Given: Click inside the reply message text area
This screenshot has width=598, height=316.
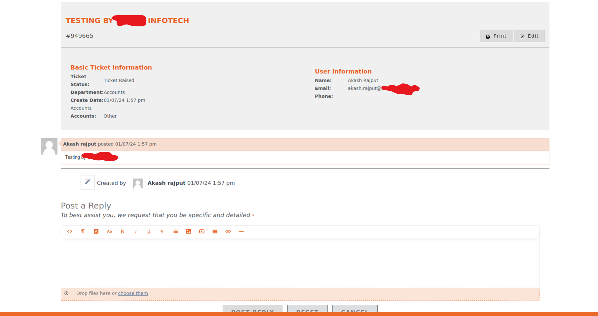Looking at the screenshot, I should (x=300, y=263).
